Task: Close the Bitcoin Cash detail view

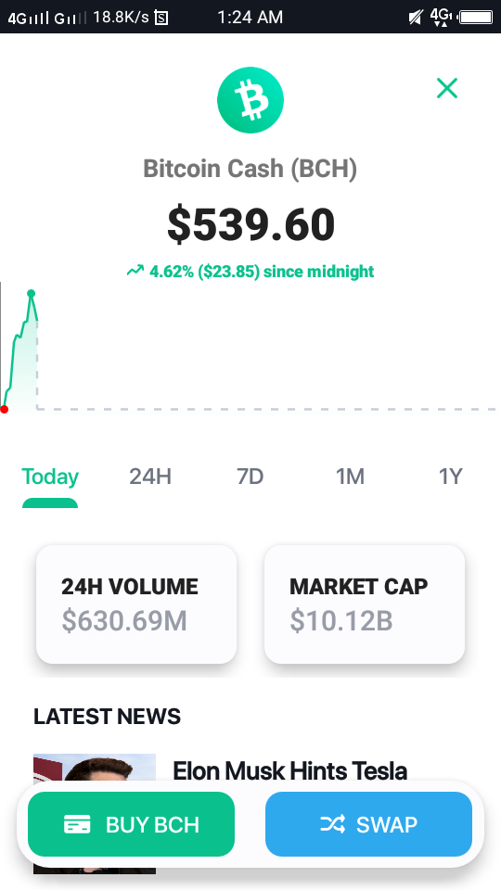Action: [447, 89]
